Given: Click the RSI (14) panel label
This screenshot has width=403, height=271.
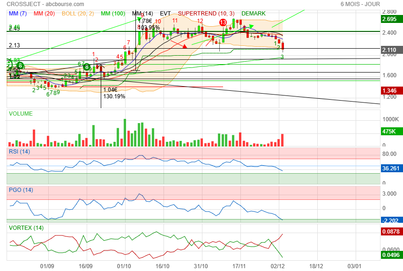Looking at the screenshot, I should [x=20, y=151].
